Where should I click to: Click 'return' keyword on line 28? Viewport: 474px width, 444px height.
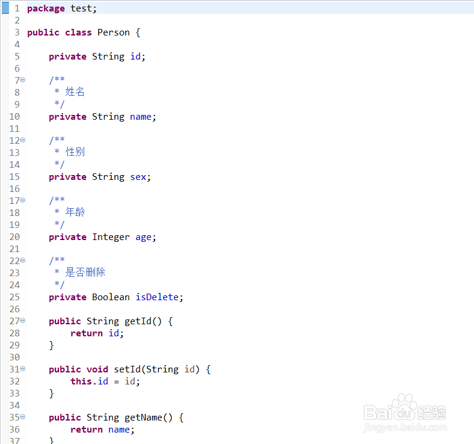coord(87,333)
